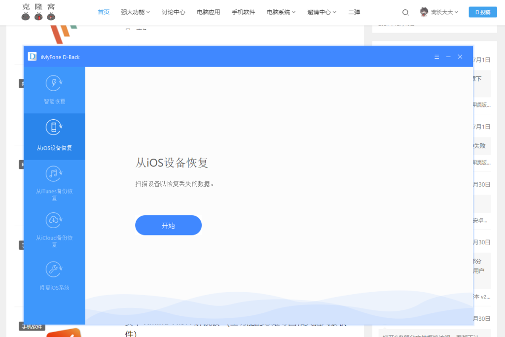Click the 智能恢复 sidebar label

pos(54,101)
